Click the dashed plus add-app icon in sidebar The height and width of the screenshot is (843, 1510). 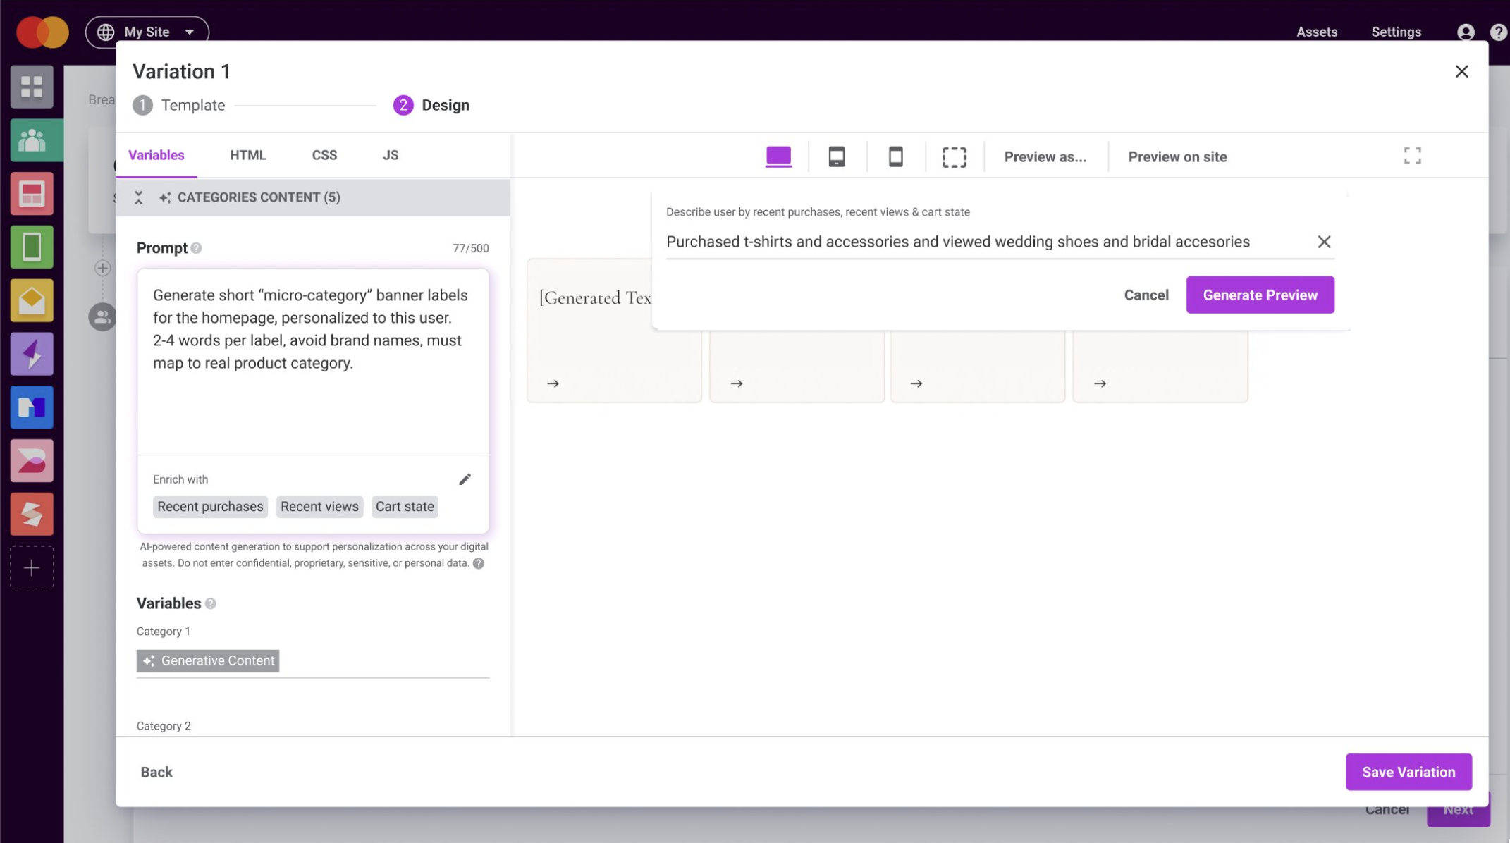pyautogui.click(x=32, y=567)
